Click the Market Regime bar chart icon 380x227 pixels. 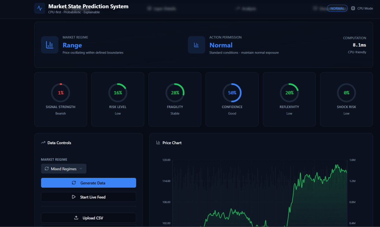coord(49,45)
